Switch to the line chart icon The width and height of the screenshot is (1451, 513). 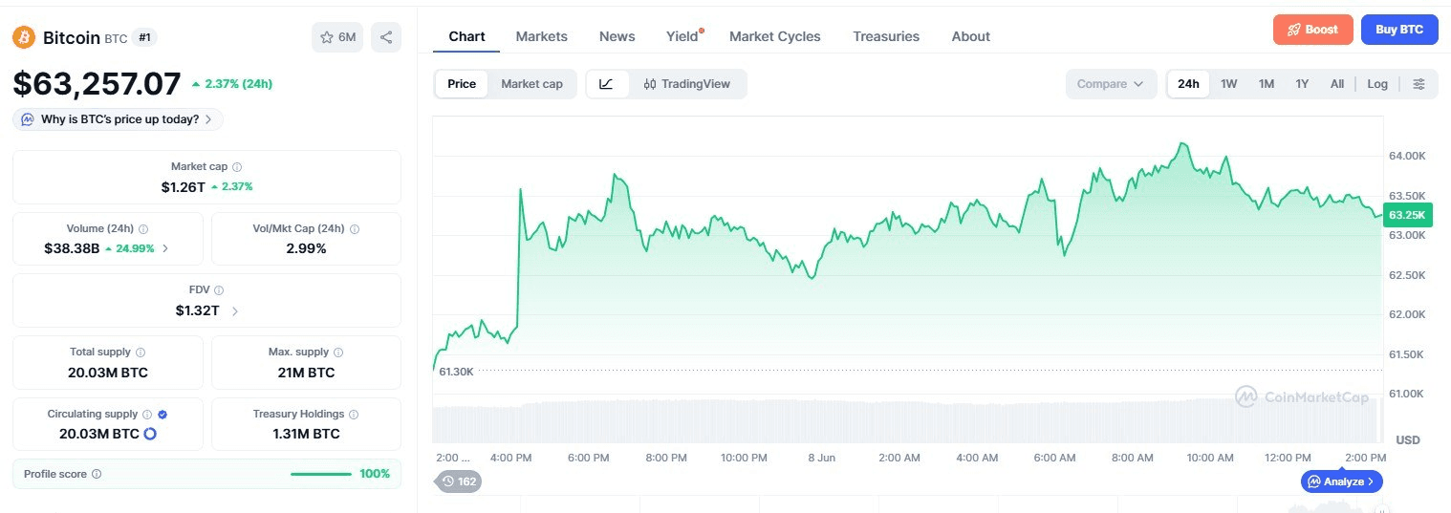tap(607, 84)
